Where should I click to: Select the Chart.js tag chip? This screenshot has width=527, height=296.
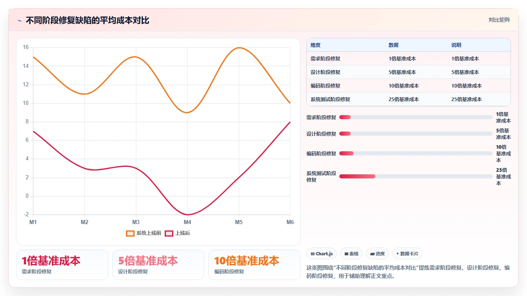pos(322,254)
